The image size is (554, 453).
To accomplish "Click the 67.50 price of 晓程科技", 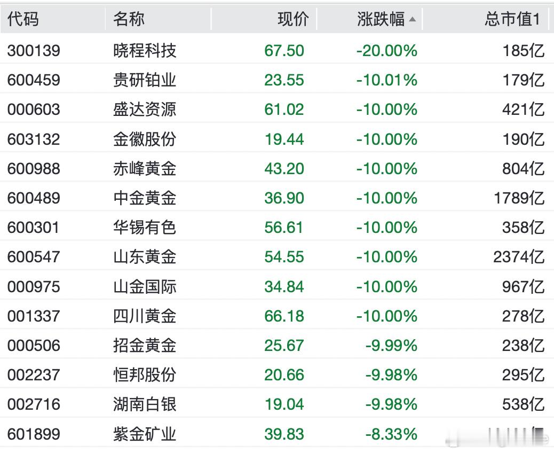I will tap(284, 51).
